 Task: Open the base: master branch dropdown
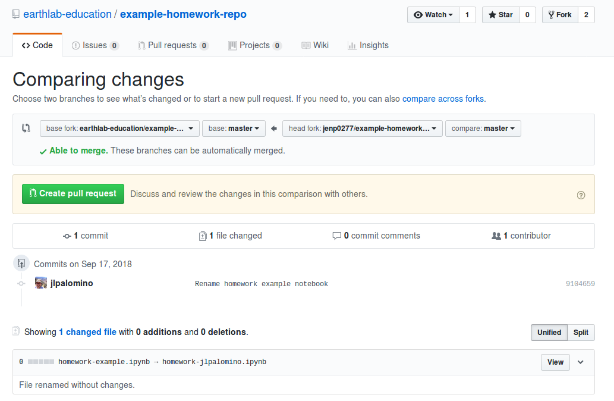pyautogui.click(x=234, y=129)
